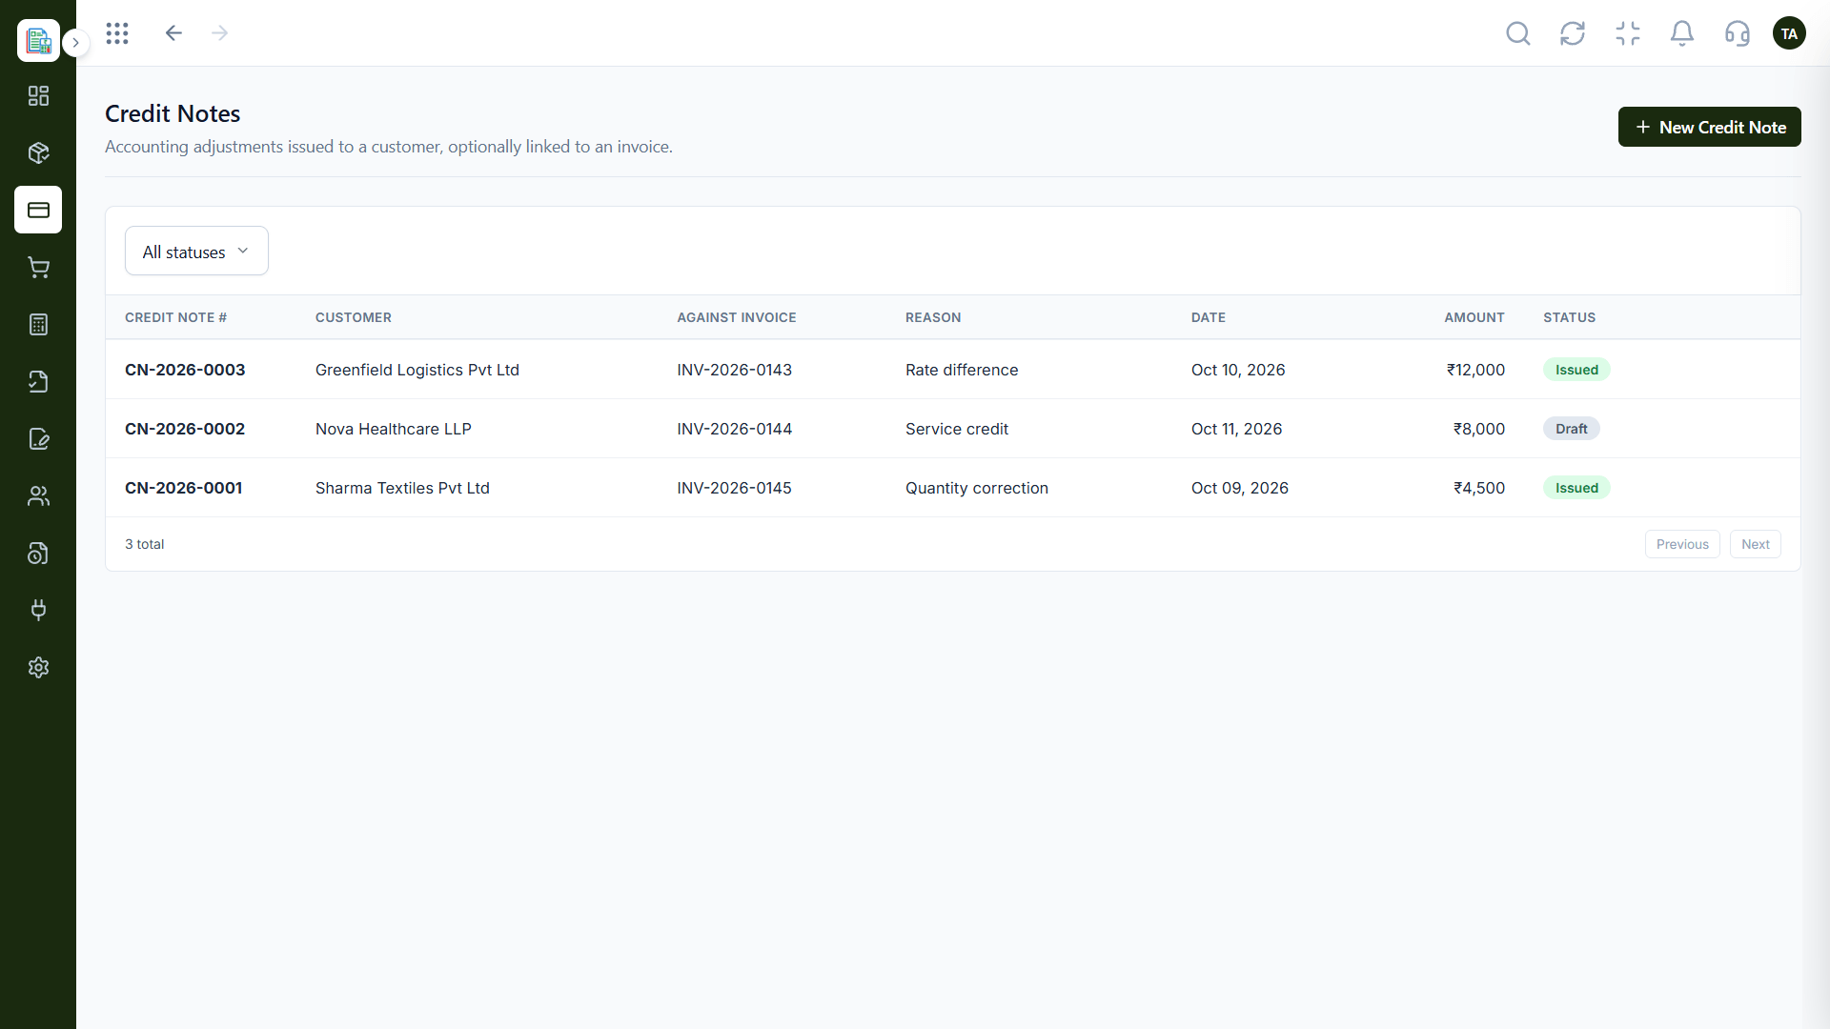Click the Customer column header
This screenshot has width=1830, height=1029.
coord(354,317)
